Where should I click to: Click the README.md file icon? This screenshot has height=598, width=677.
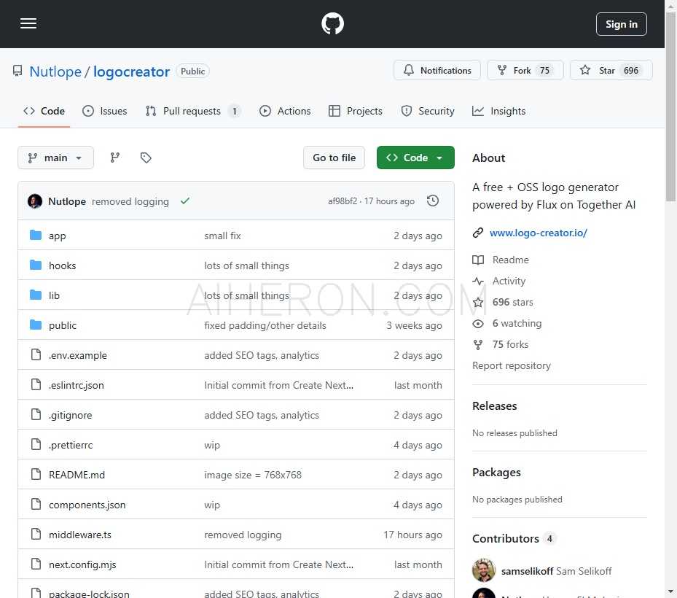[36, 474]
